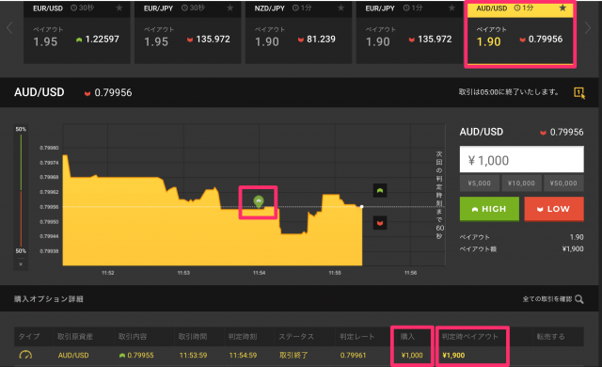Toggle star on NZD/JPY asset card
The image size is (602, 367).
[341, 8]
